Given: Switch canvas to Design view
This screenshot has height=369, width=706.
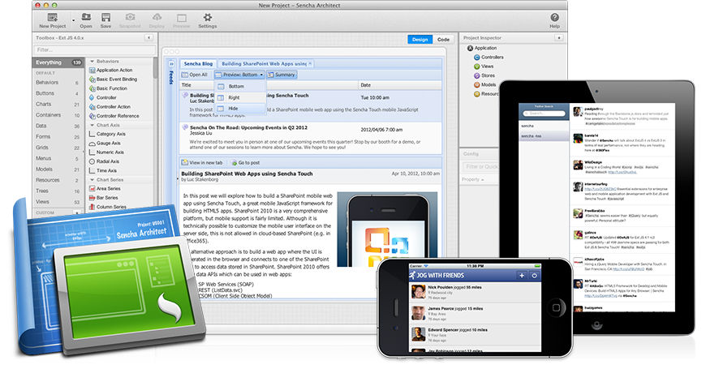Looking at the screenshot, I should (x=420, y=39).
